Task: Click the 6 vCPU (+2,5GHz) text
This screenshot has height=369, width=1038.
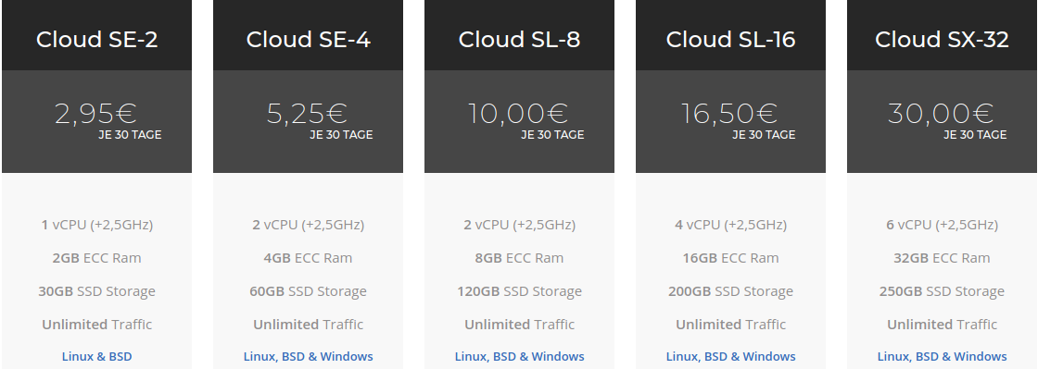Action: pos(942,225)
